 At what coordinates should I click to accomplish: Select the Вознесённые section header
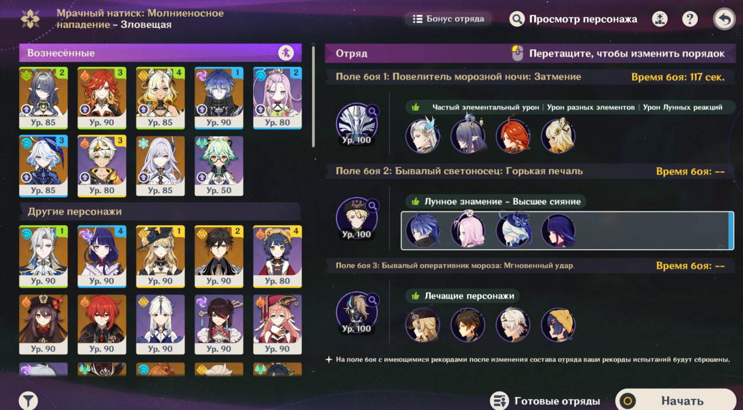point(160,53)
